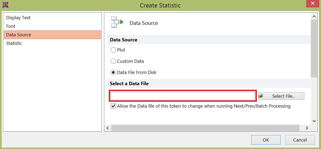Select the Plot radio button
Image resolution: width=321 pixels, height=149 pixels.
(x=113, y=50)
